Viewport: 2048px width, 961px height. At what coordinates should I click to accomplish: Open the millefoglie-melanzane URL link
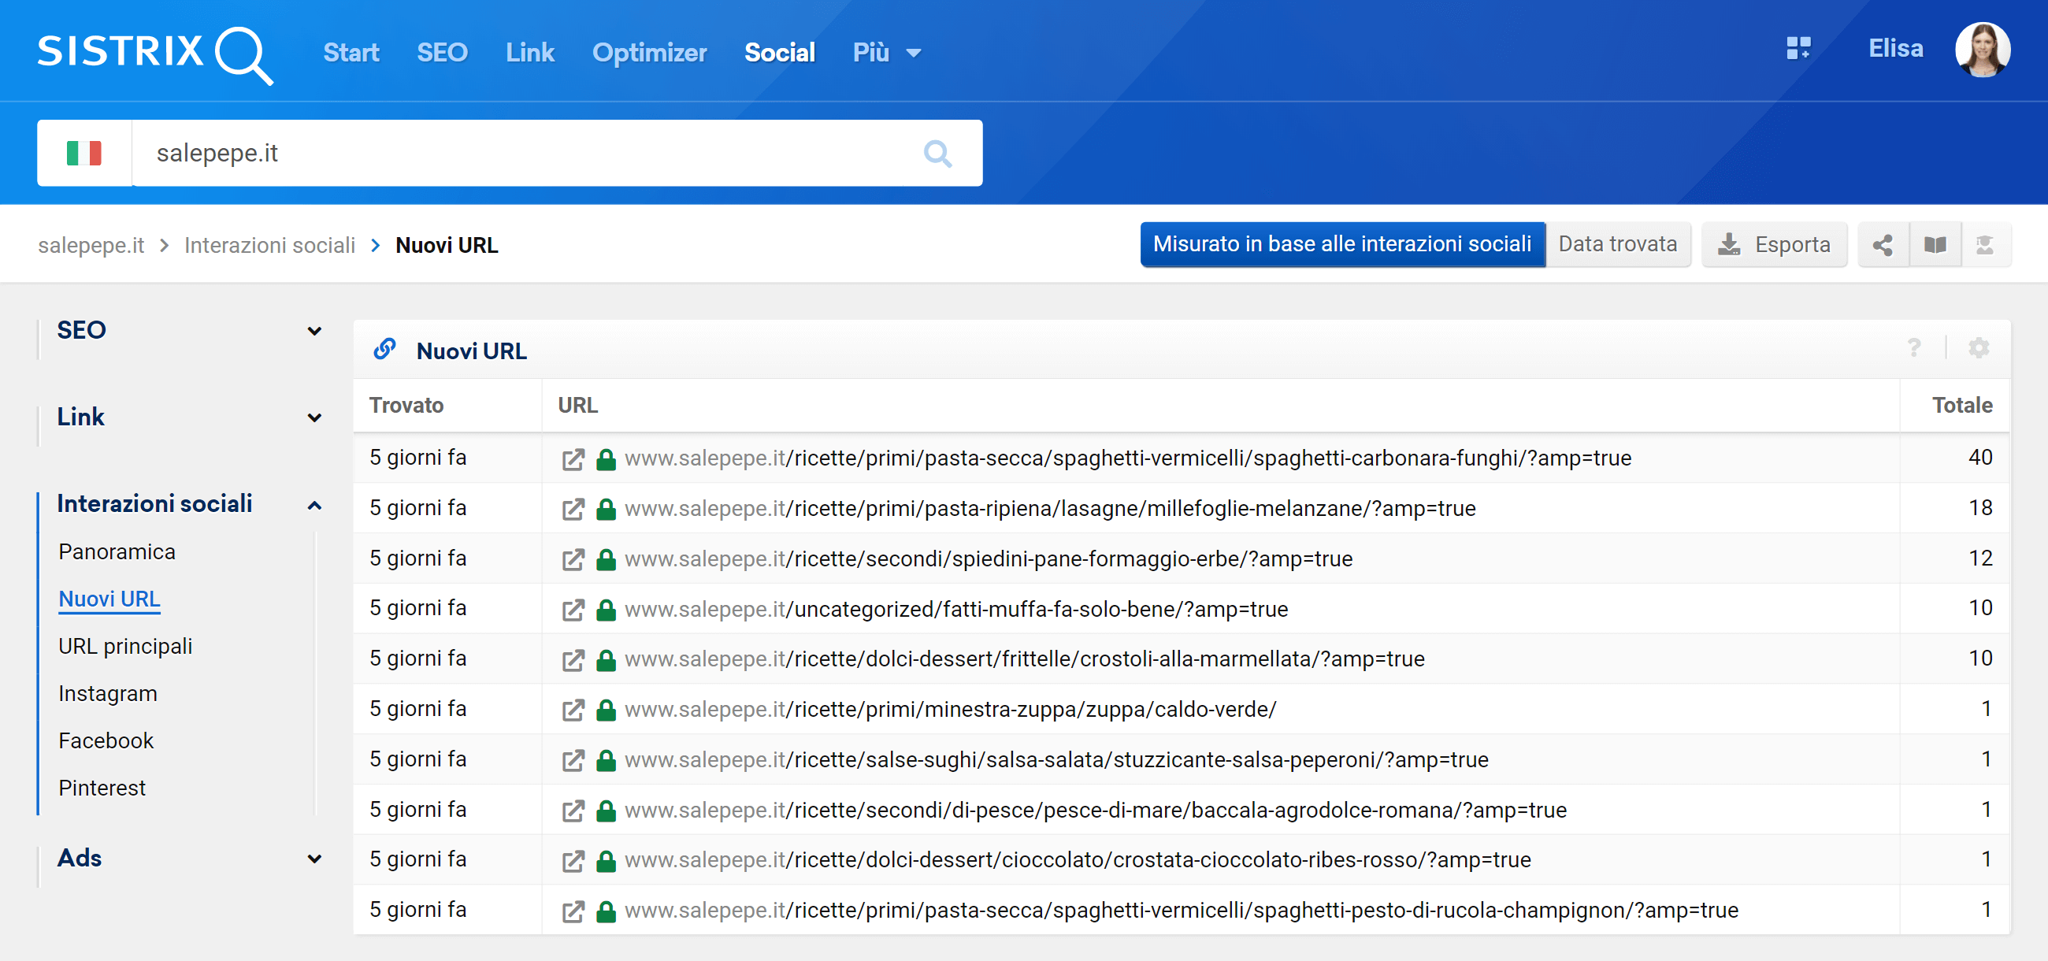(x=1049, y=509)
